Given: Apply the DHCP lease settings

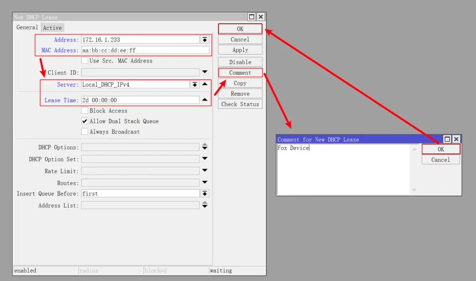Looking at the screenshot, I should click(240, 50).
